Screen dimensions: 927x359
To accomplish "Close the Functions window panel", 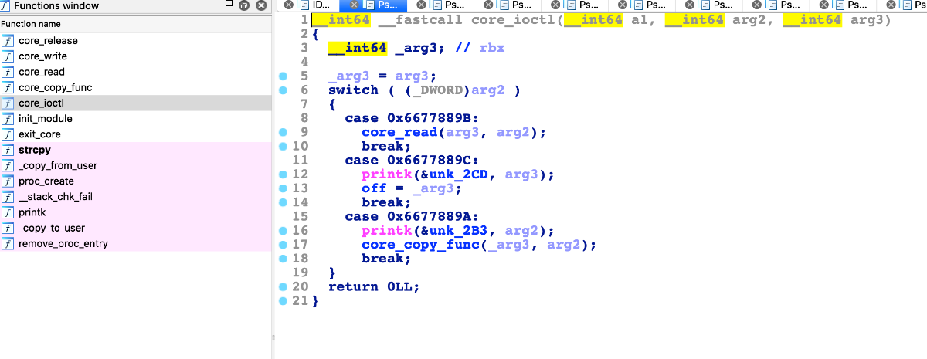I will click(x=261, y=6).
